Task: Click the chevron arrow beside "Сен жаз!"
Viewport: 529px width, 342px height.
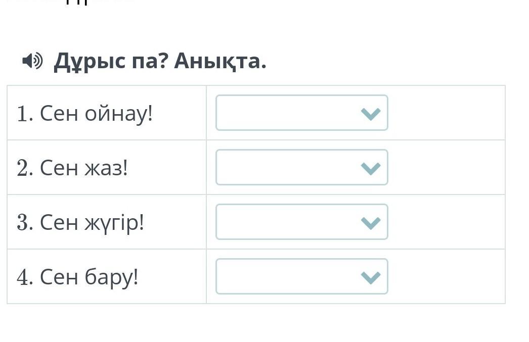Action: (x=370, y=168)
